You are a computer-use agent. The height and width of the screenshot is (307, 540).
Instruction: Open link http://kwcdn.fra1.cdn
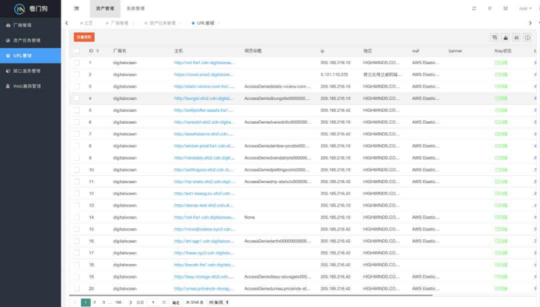pyautogui.click(x=204, y=265)
